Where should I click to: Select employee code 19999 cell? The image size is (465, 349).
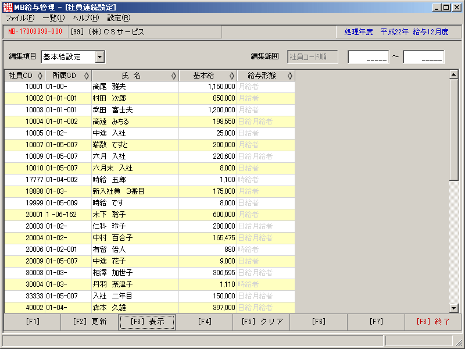tap(25, 203)
